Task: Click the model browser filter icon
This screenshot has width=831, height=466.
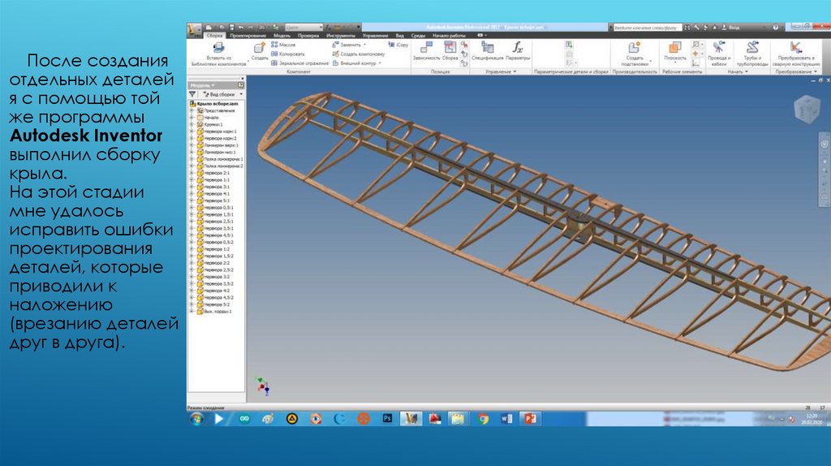Action: tap(193, 94)
